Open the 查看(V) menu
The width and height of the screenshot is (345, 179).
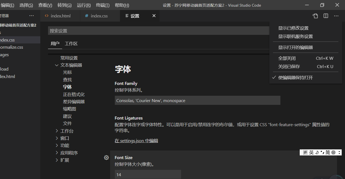tap(45, 5)
